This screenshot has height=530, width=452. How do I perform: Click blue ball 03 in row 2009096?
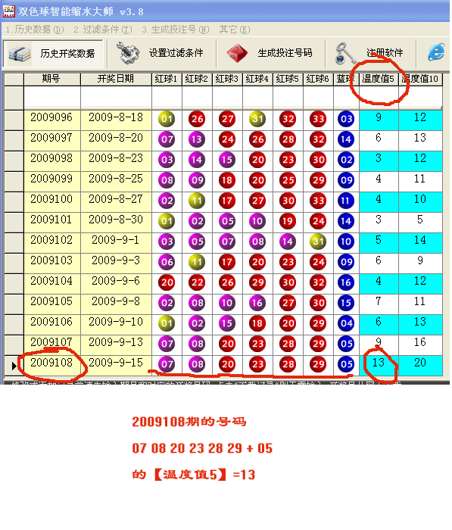click(x=346, y=119)
